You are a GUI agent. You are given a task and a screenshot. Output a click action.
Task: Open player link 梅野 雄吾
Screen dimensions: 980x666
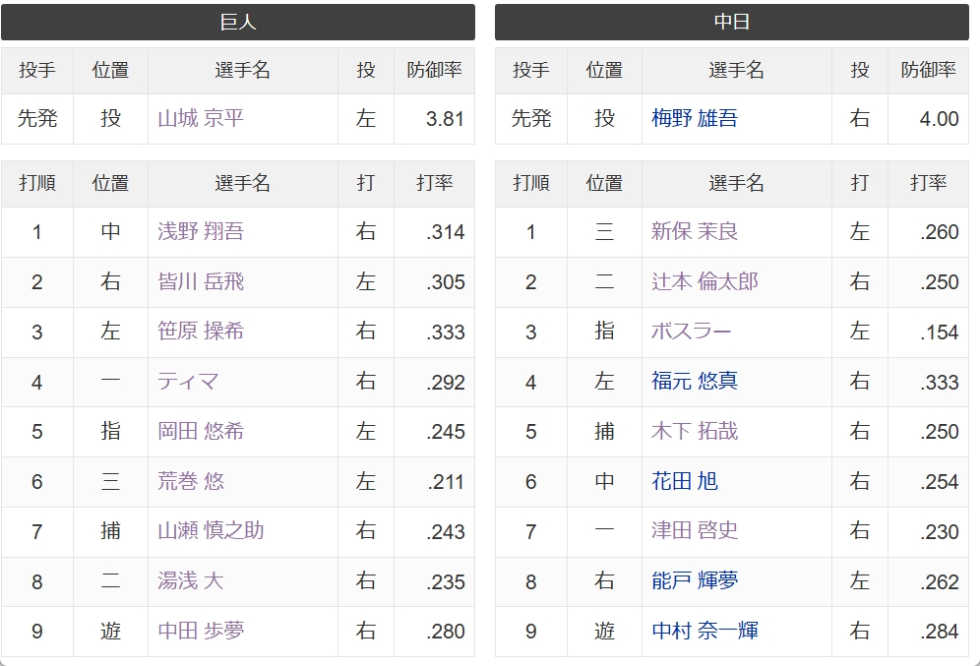(695, 118)
